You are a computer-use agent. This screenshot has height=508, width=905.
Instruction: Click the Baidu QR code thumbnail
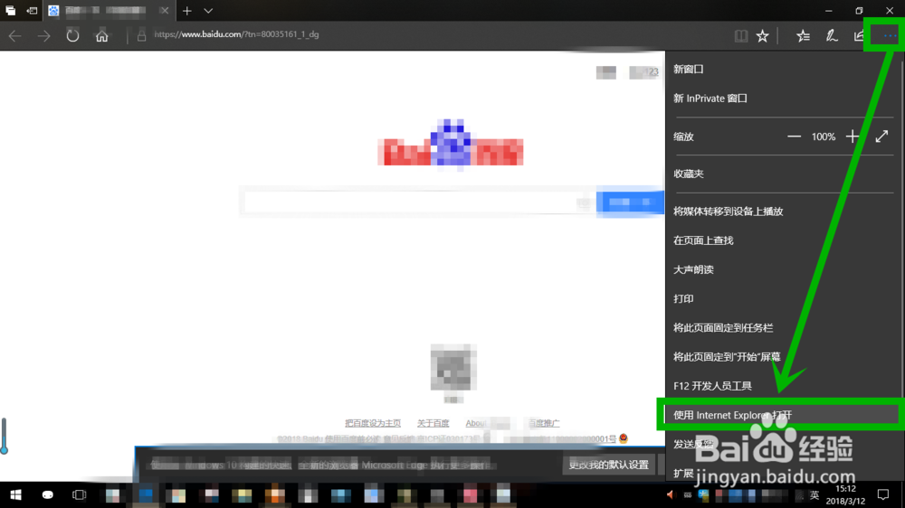tap(453, 368)
